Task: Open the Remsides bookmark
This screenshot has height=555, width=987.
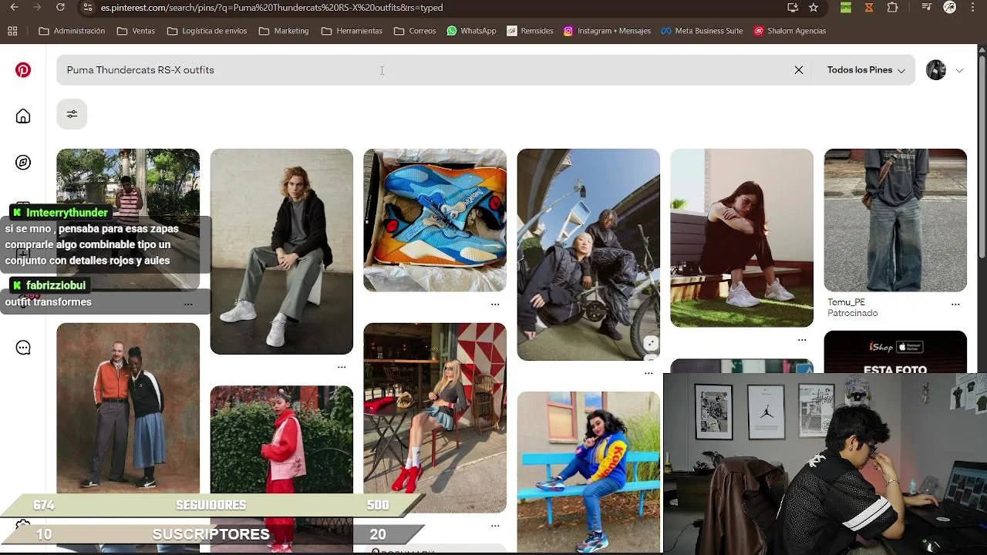Action: coord(530,31)
